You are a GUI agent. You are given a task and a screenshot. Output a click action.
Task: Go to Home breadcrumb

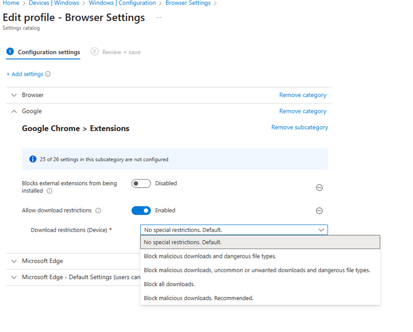tap(11, 3)
